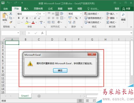Open the underline style dropdown arrow
This screenshot has height=103, width=134.
click(30, 18)
